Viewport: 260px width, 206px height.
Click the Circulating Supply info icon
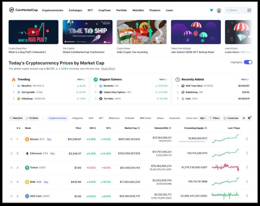pyautogui.click(x=206, y=128)
